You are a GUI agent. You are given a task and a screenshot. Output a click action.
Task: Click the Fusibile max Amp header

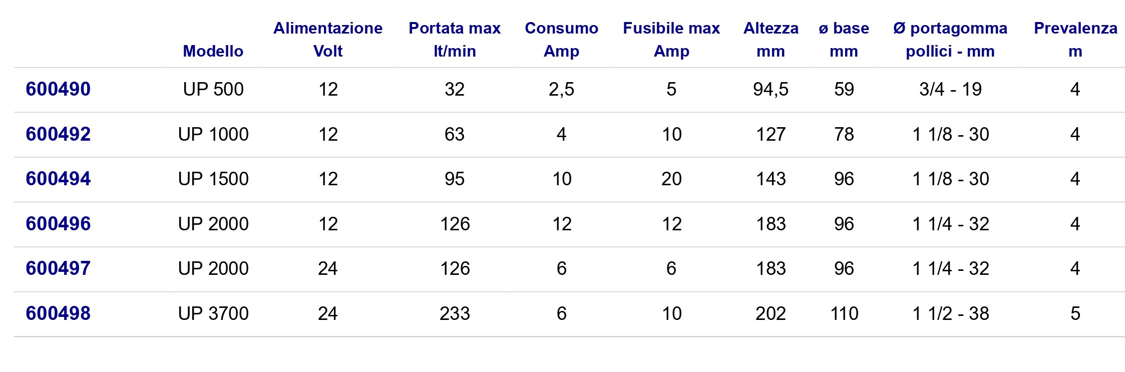tap(671, 40)
